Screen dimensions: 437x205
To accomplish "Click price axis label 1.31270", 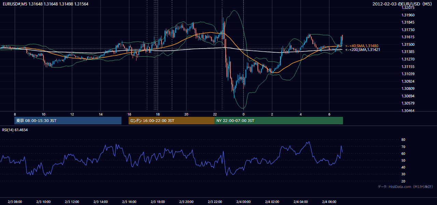I will (408, 59).
